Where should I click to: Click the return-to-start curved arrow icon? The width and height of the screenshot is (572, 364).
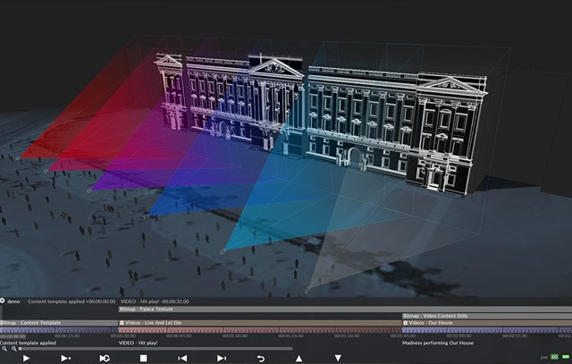click(260, 359)
